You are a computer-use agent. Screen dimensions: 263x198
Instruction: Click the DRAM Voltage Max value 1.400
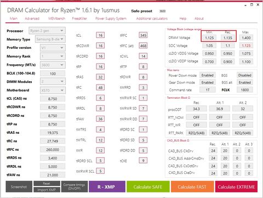pos(246,38)
